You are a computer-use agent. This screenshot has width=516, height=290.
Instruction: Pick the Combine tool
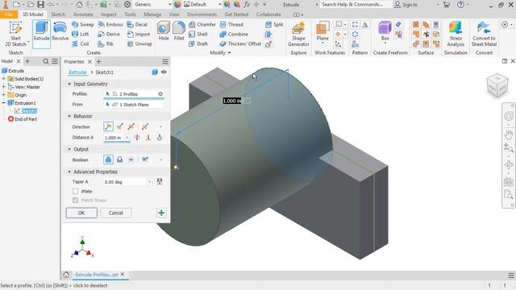[x=234, y=34]
